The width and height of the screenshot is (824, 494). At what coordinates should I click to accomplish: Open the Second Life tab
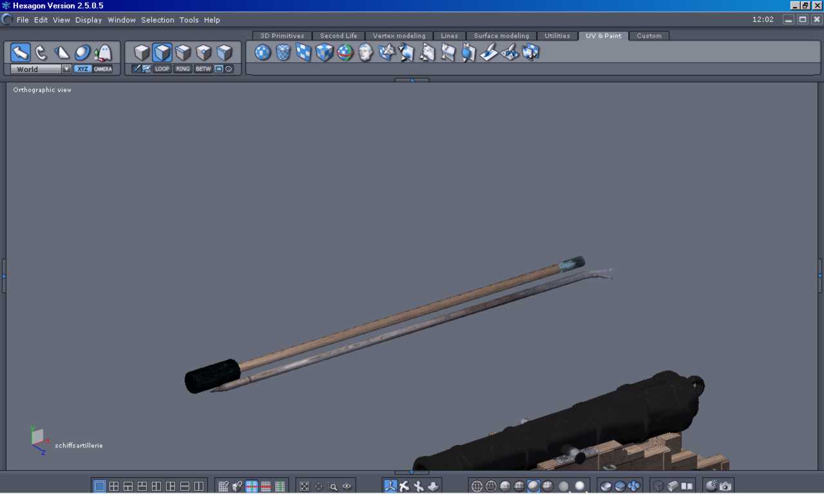pos(339,36)
